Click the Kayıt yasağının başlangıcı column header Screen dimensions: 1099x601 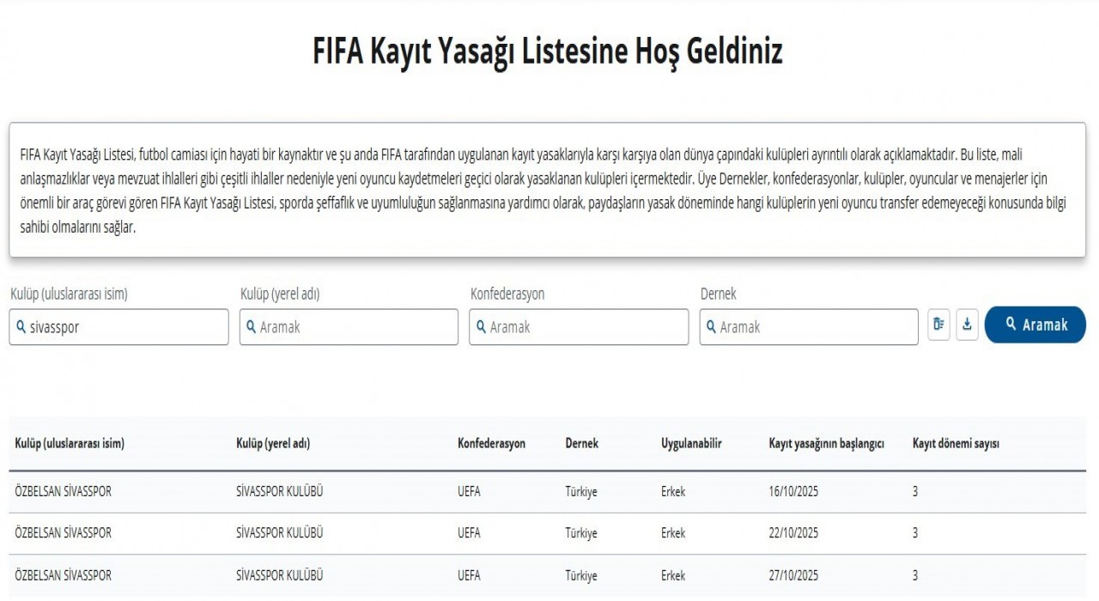point(827,444)
